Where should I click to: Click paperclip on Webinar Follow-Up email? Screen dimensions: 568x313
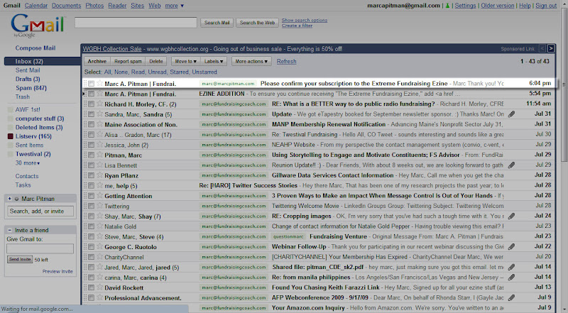(x=511, y=247)
